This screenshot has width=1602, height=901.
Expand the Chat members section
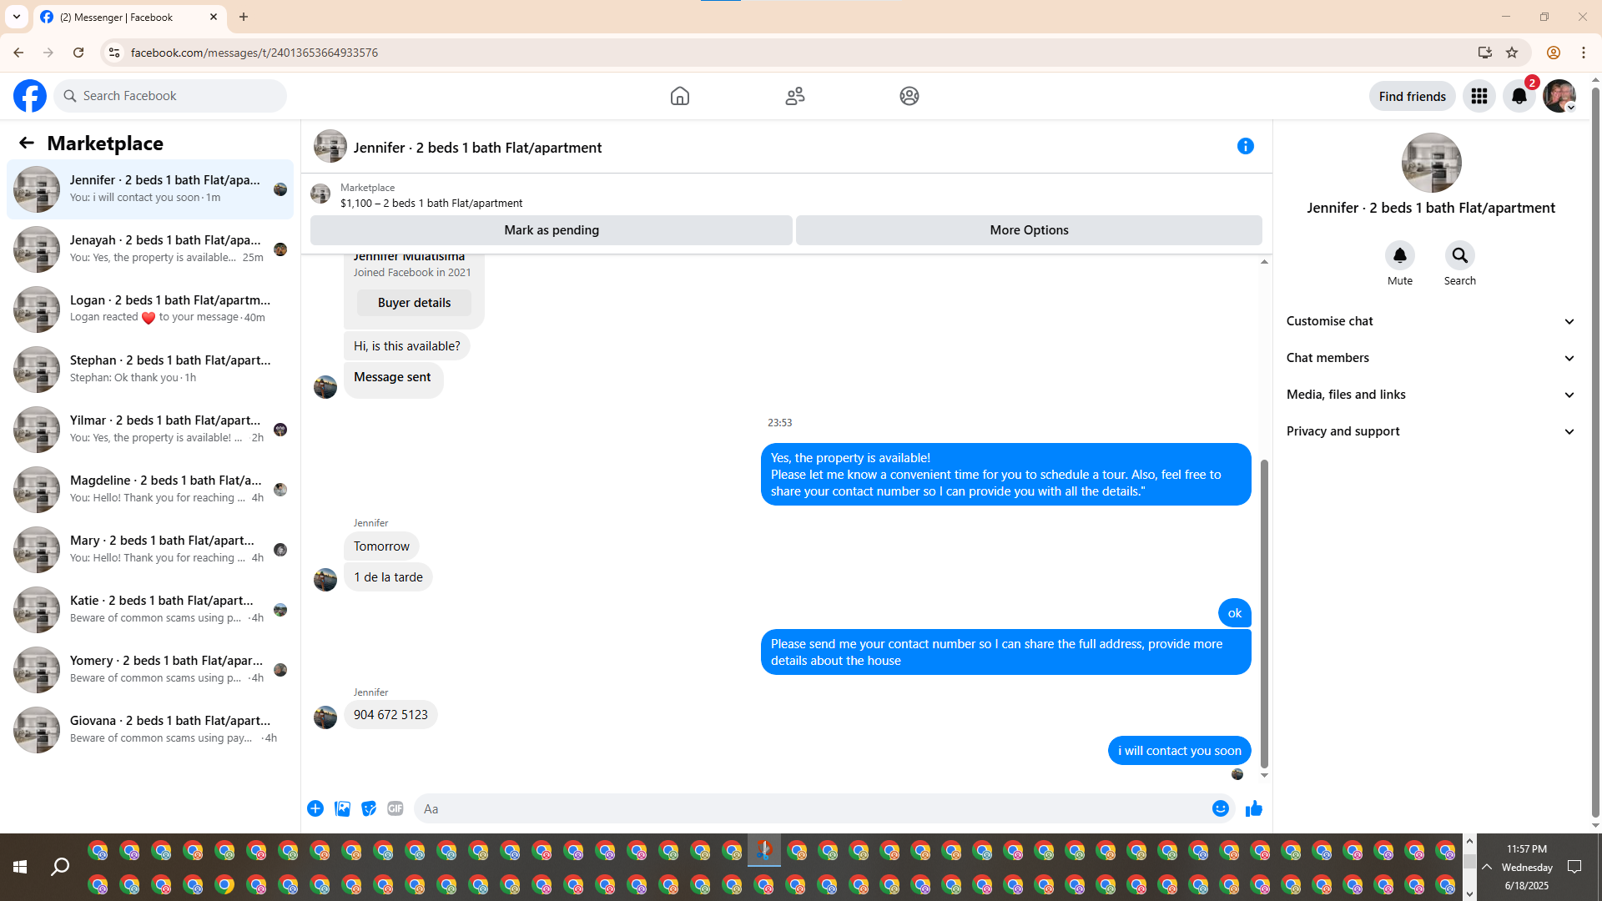[x=1430, y=358]
